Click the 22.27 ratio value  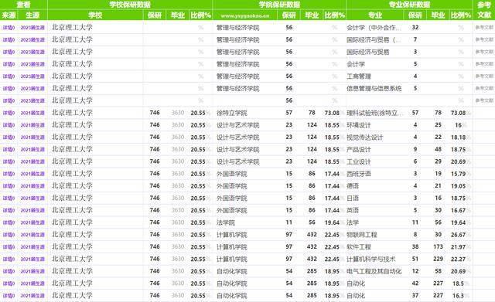pyautogui.click(x=458, y=259)
